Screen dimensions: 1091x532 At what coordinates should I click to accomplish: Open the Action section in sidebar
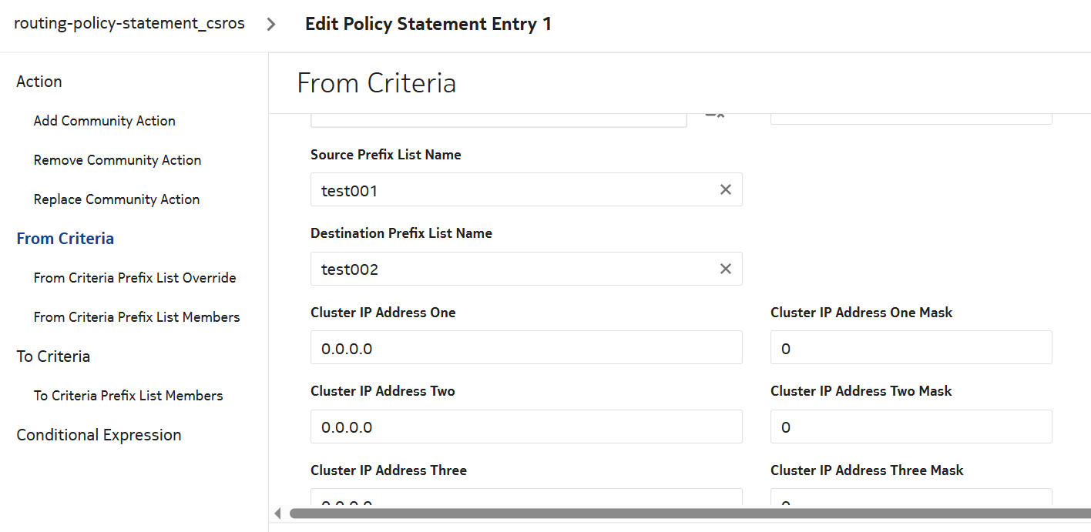coord(39,82)
